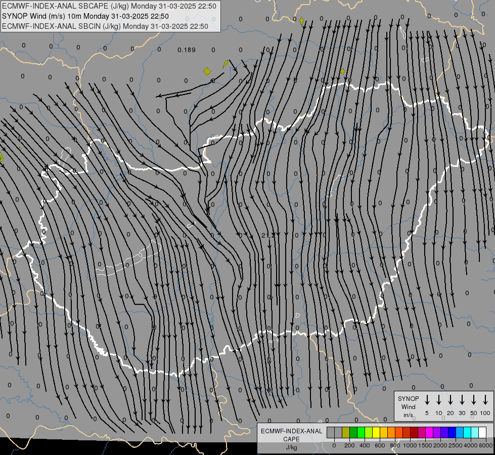Click the ECMWF-INDEX-ANAL CAPE legend label

[x=291, y=435]
